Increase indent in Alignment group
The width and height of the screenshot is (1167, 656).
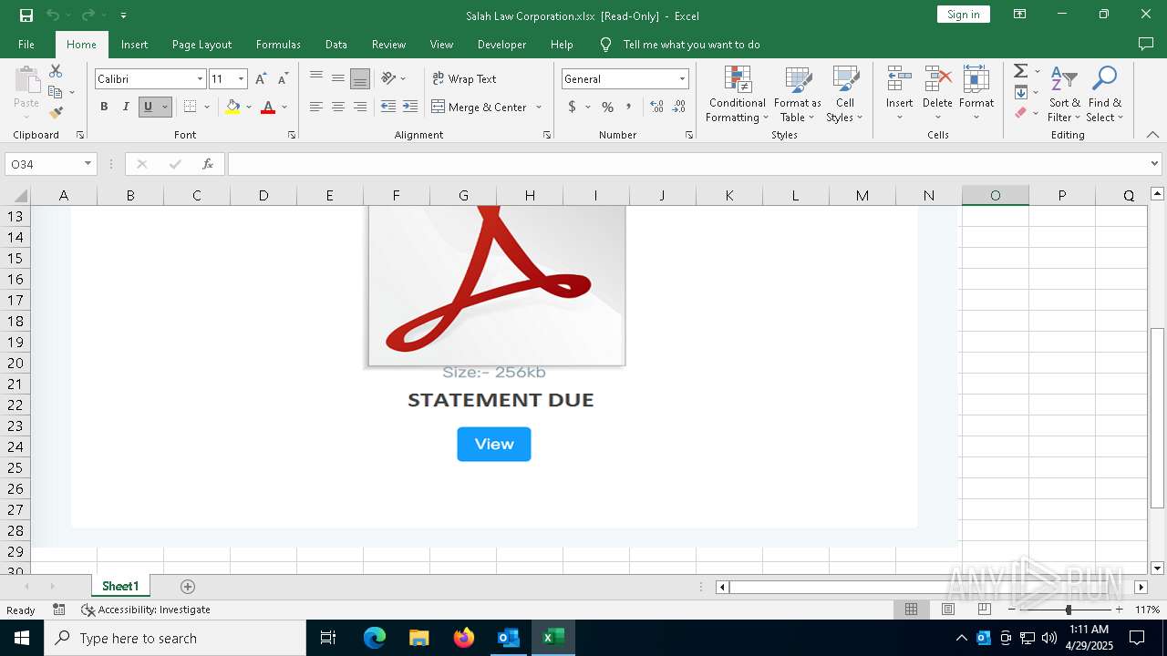point(410,107)
